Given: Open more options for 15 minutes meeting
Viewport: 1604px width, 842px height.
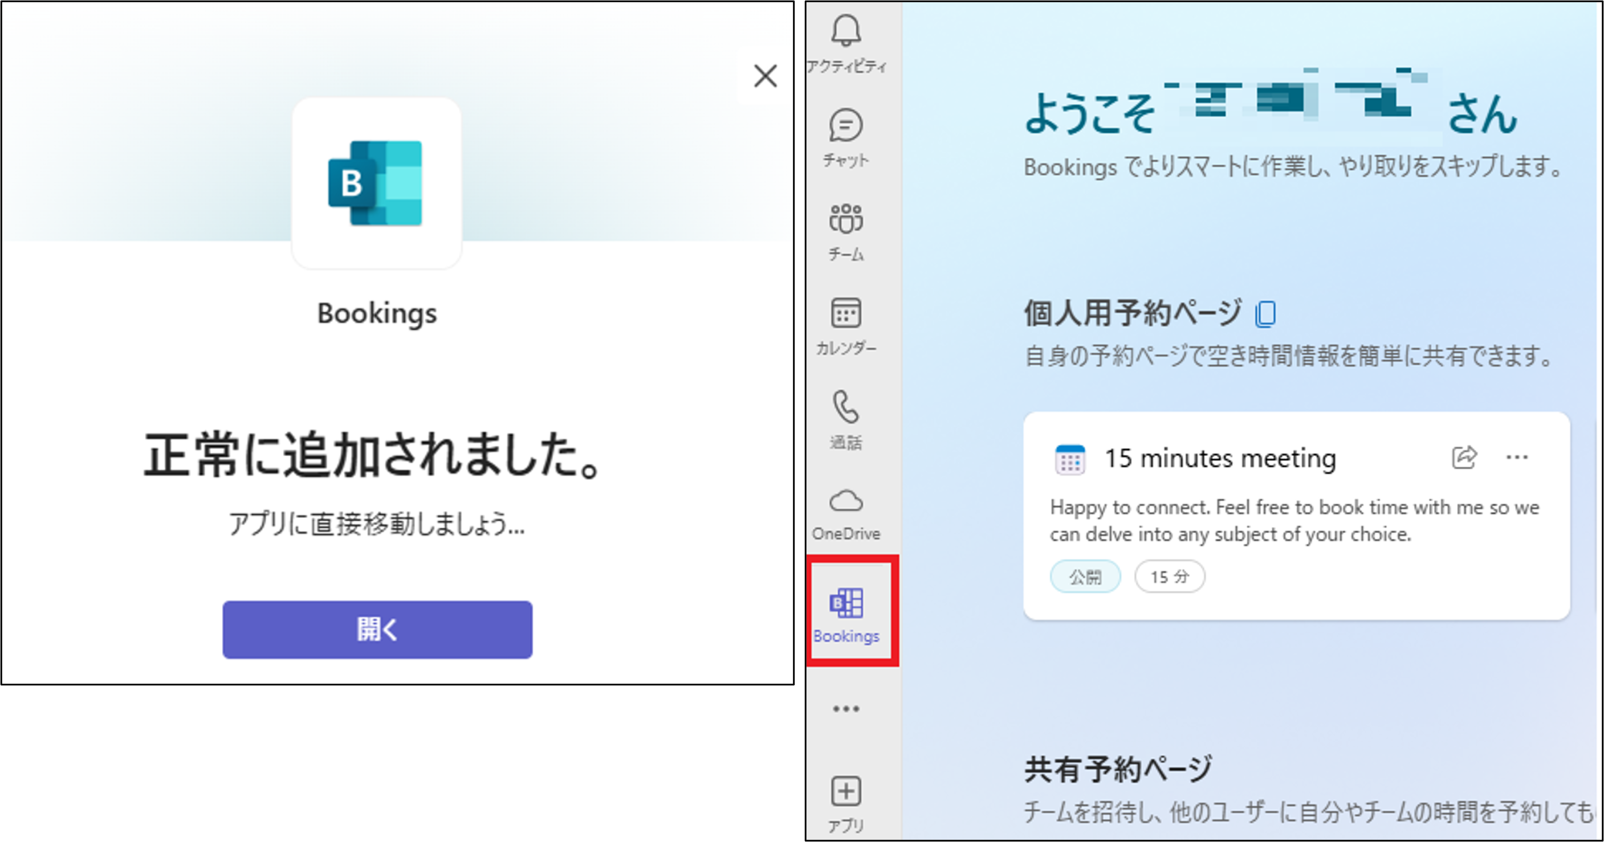Looking at the screenshot, I should [1517, 457].
